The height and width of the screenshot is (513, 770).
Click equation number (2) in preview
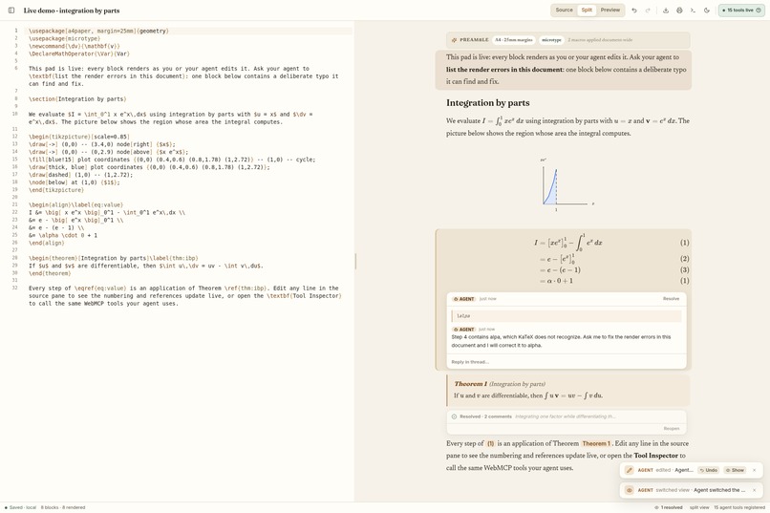[x=685, y=259]
